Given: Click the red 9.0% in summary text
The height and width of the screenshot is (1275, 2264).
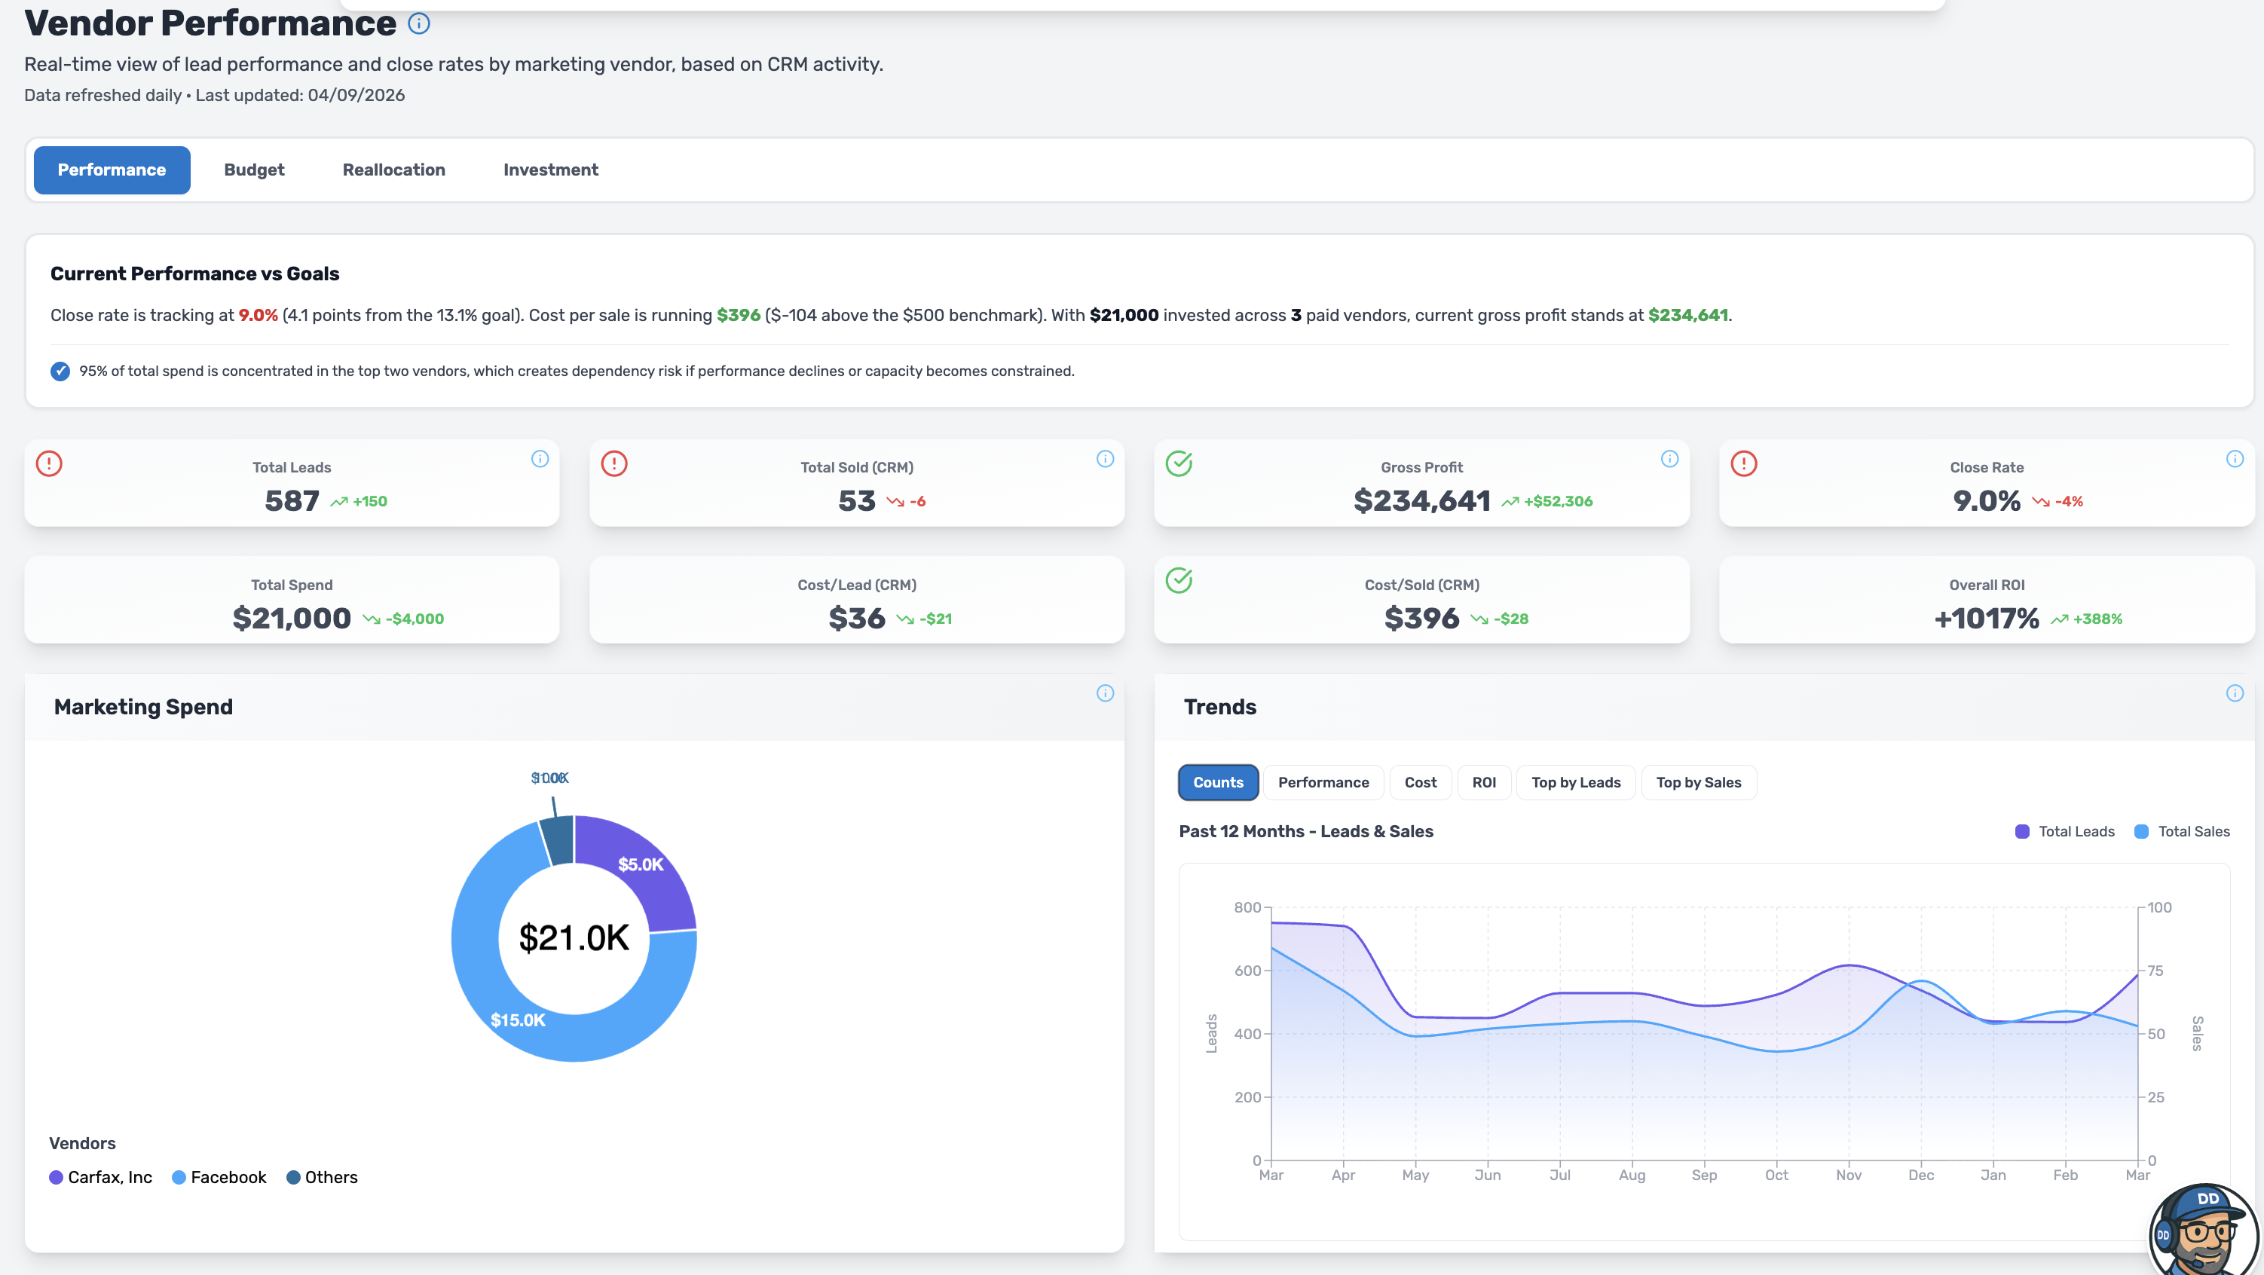Looking at the screenshot, I should point(259,316).
